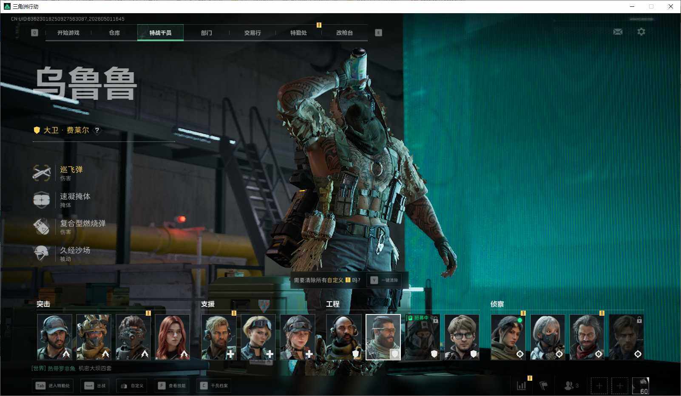
Task: Click the 工程 class heading
Action: [333, 304]
